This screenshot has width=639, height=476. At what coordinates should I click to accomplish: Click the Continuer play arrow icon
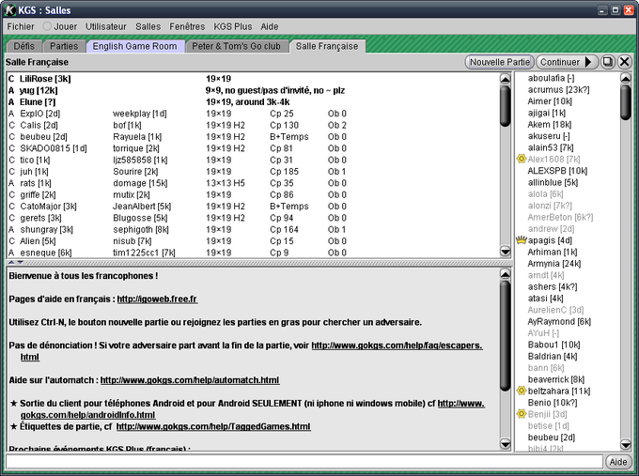pyautogui.click(x=588, y=62)
